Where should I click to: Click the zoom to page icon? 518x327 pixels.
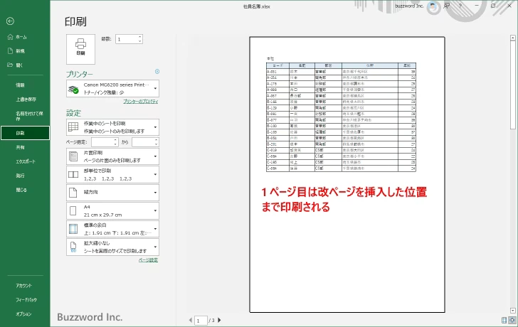click(512, 320)
